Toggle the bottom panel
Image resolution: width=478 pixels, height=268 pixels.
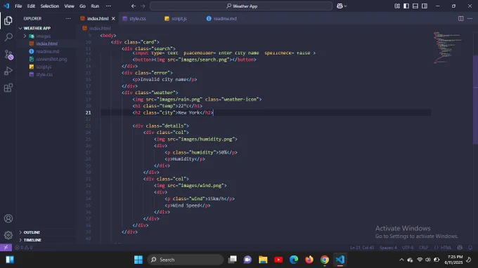415,6
